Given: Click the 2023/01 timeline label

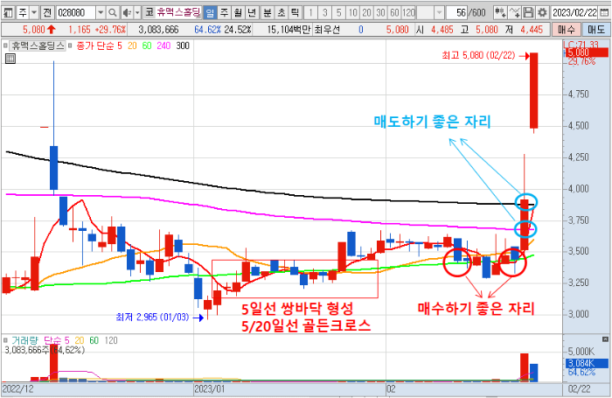Looking at the screenshot, I should pos(210,389).
